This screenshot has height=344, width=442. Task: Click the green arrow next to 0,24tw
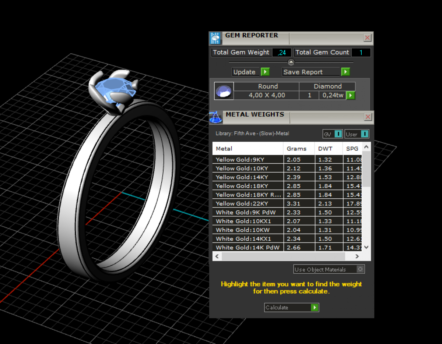(351, 95)
